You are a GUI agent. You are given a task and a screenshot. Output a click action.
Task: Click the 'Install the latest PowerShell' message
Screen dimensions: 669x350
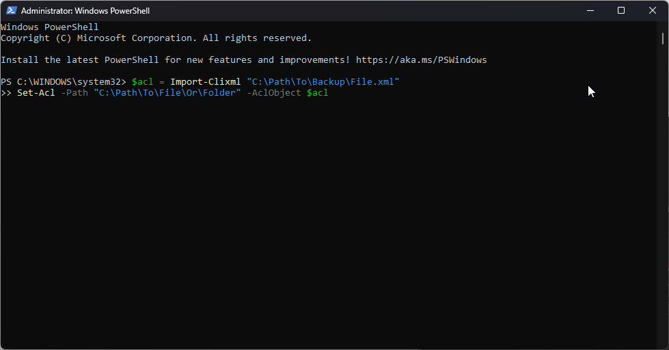[x=82, y=60]
